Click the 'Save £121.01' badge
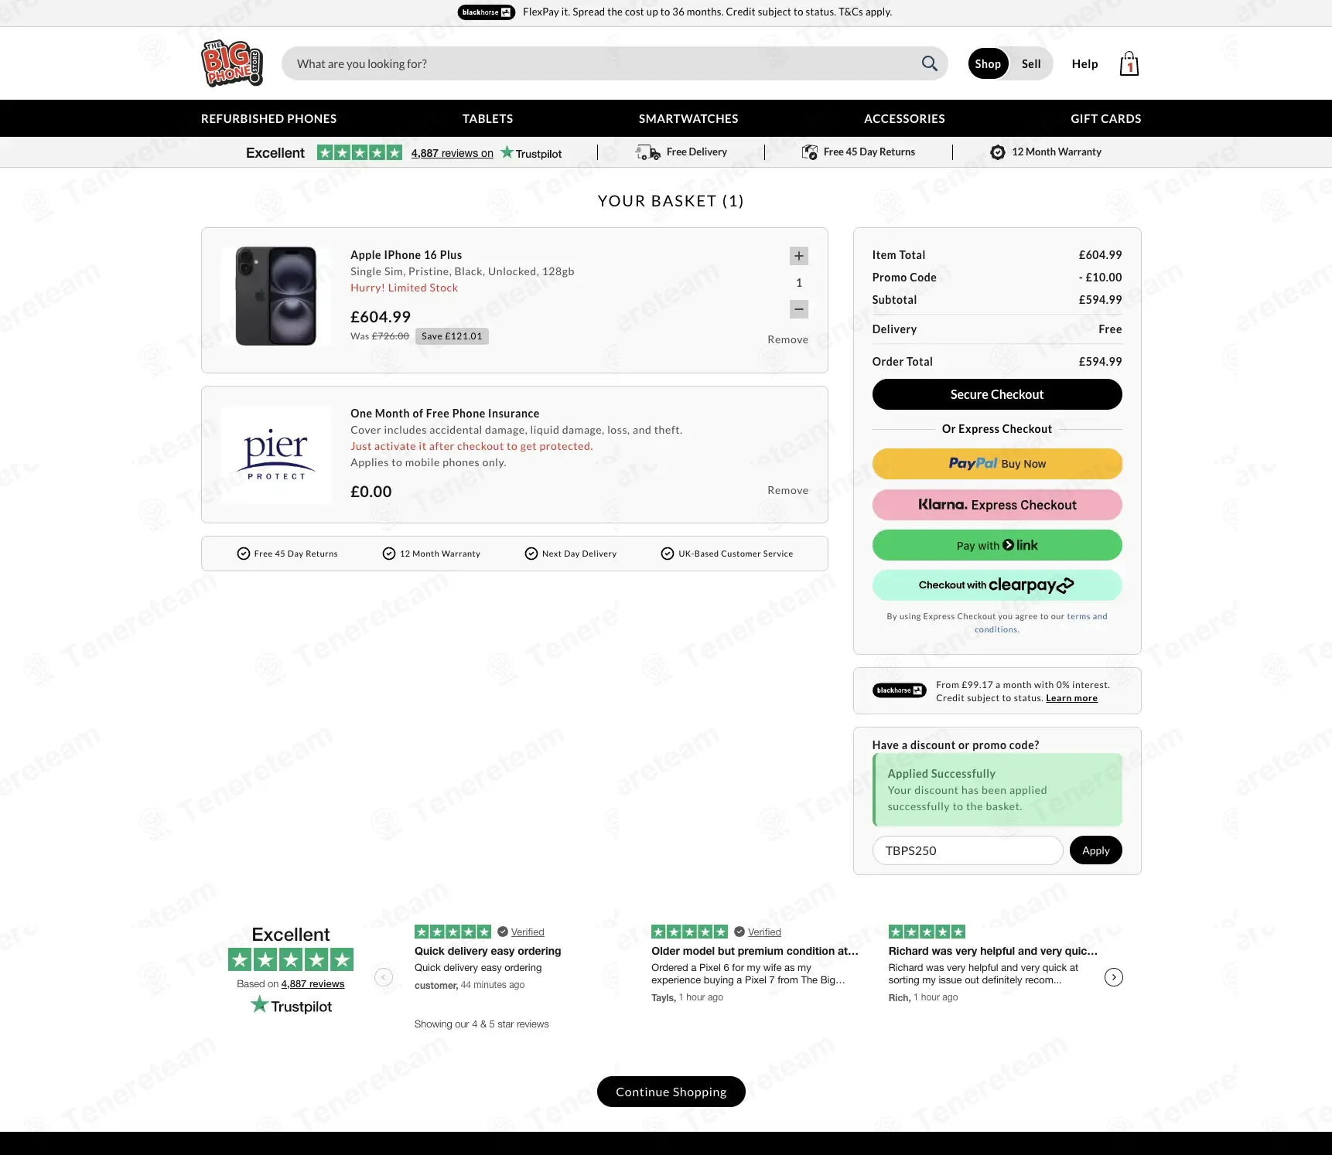Viewport: 1332px width, 1155px height. coord(452,336)
